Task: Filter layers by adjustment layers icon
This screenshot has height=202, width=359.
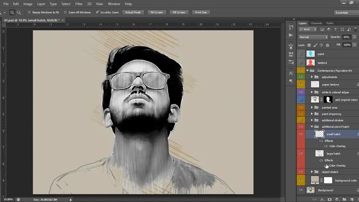Action: click(329, 29)
